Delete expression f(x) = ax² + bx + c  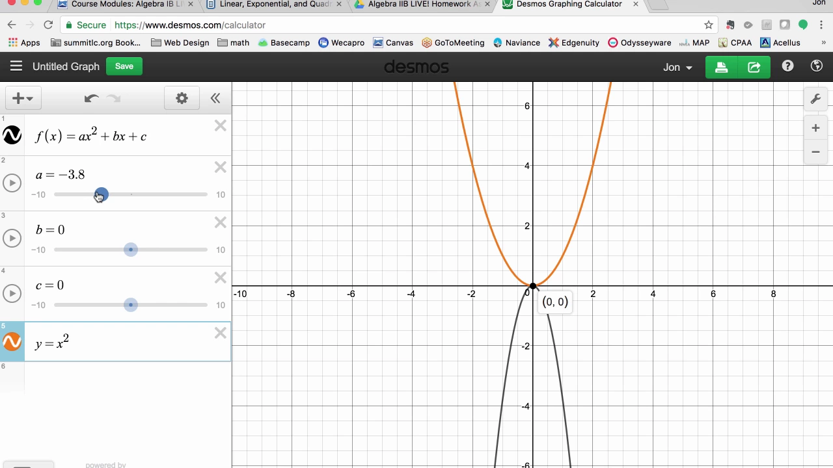coord(221,126)
